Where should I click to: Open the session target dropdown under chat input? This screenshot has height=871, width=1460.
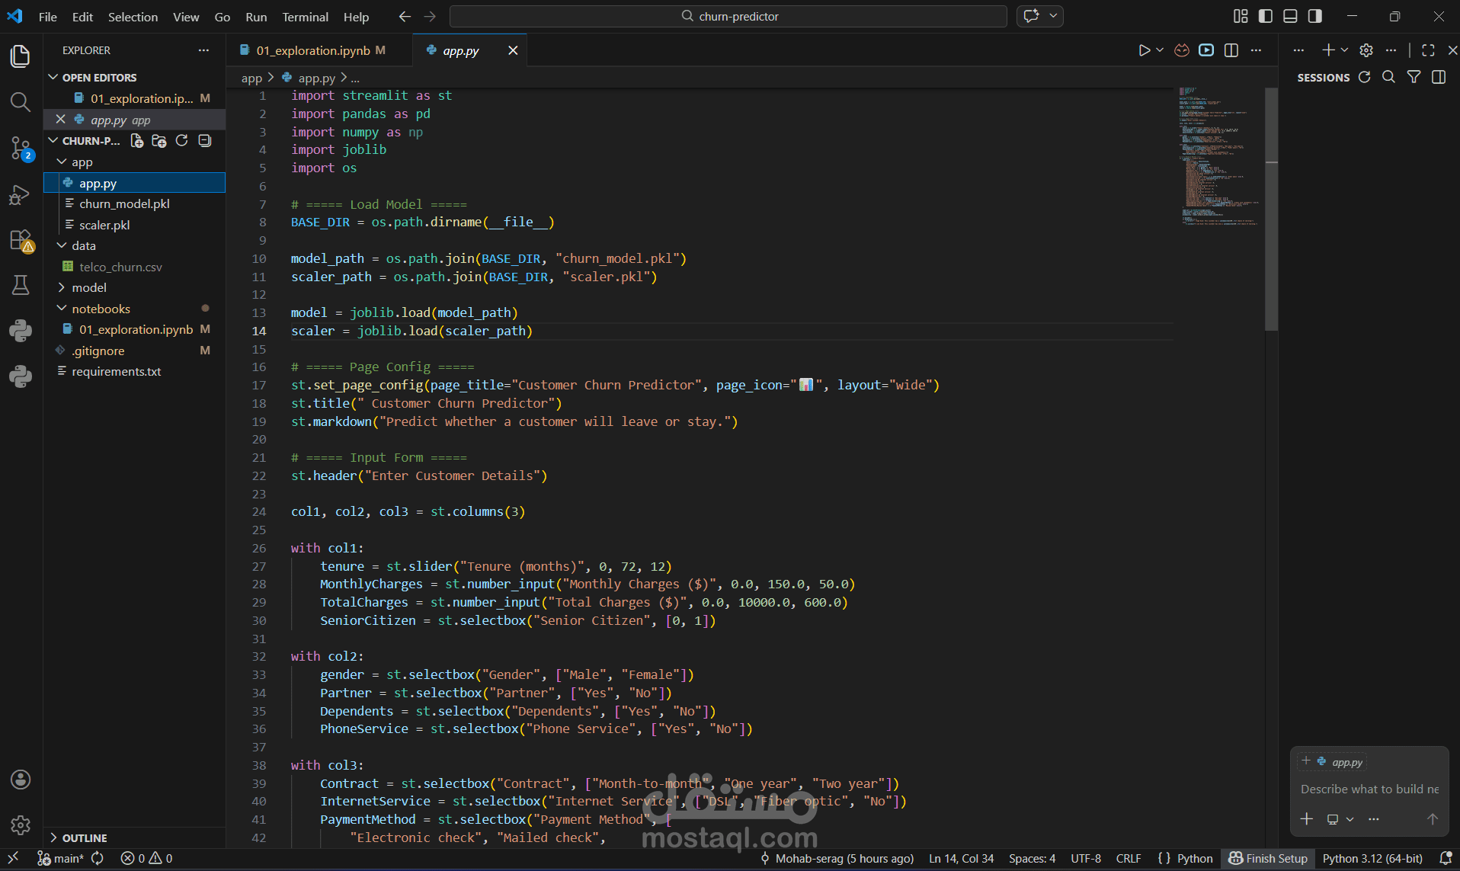pos(1340,819)
